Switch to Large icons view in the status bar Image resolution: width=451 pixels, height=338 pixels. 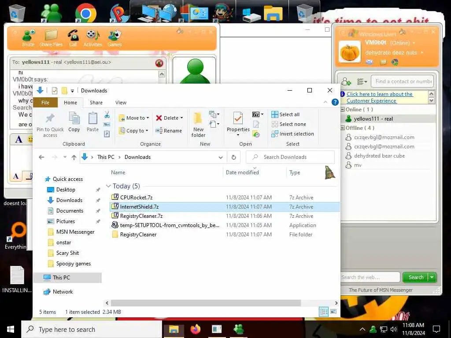pyautogui.click(x=333, y=312)
